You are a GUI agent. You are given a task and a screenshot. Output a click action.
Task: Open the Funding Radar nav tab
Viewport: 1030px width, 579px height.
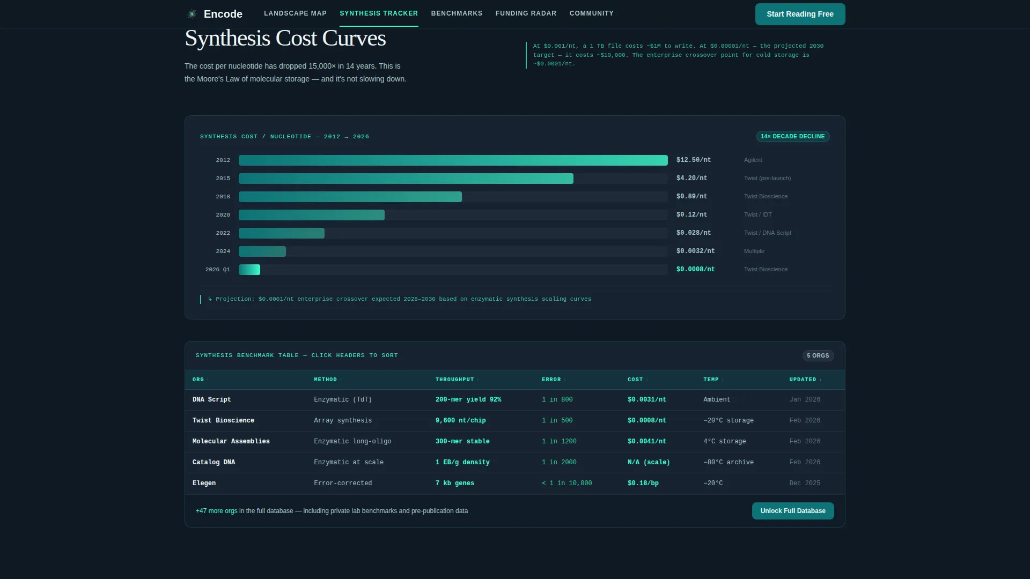pos(526,13)
